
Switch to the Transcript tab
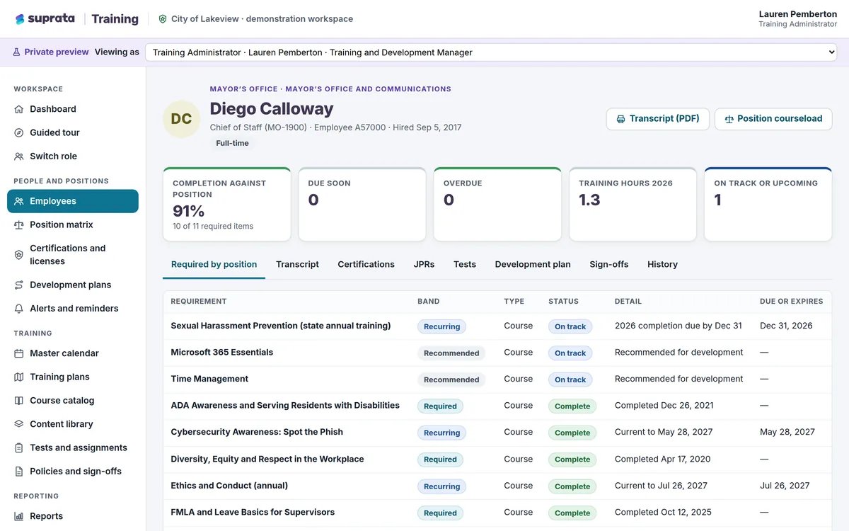tap(297, 264)
